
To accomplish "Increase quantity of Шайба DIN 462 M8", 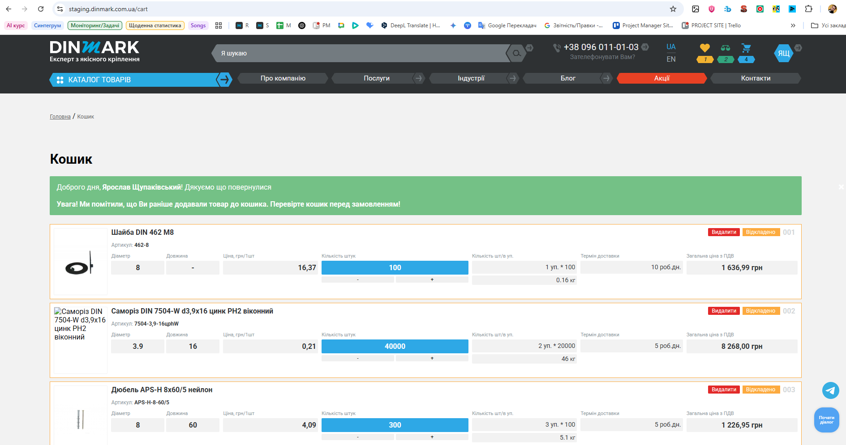I will tap(432, 280).
